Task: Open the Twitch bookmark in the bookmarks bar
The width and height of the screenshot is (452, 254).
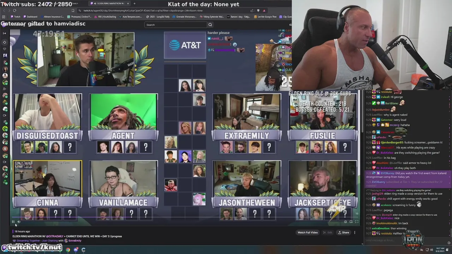Action: [x=15, y=17]
